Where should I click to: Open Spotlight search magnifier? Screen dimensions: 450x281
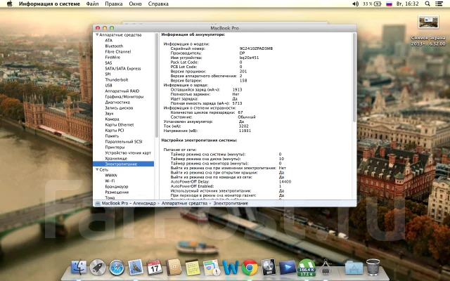[427, 4]
